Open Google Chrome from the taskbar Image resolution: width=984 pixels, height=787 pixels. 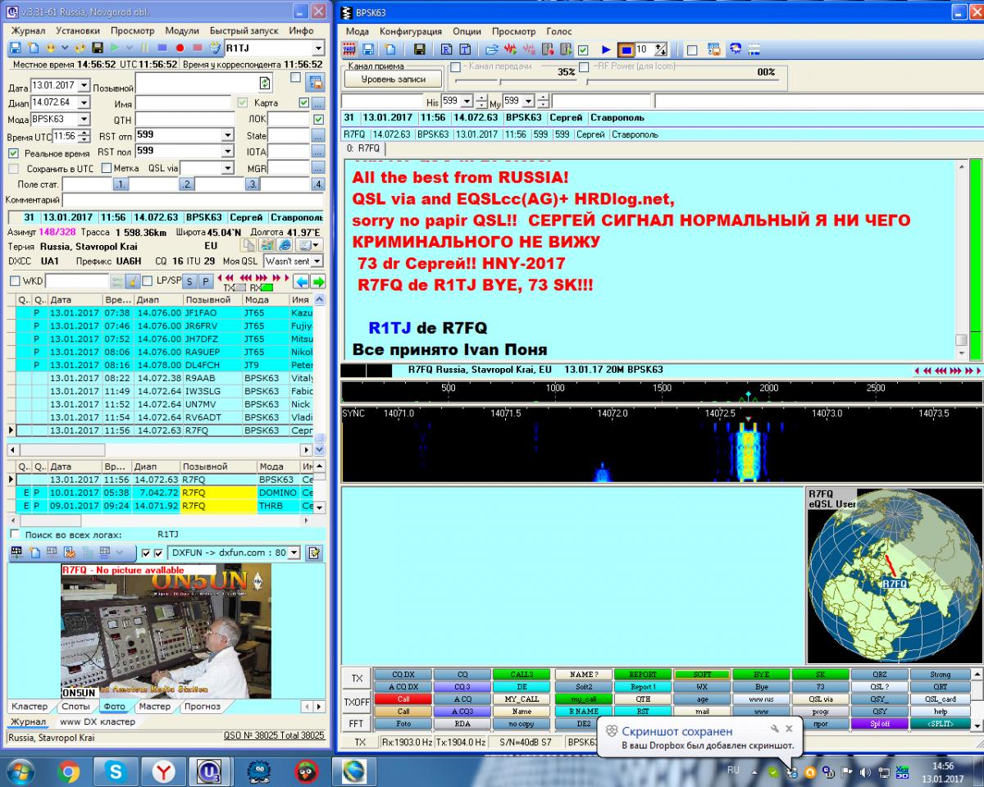point(69,771)
